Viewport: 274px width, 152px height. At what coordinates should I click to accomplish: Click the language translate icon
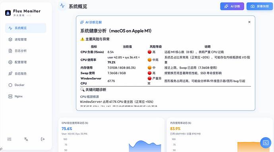tap(26, 139)
